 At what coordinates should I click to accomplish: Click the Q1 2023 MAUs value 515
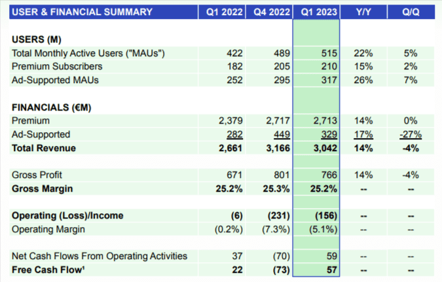point(329,53)
